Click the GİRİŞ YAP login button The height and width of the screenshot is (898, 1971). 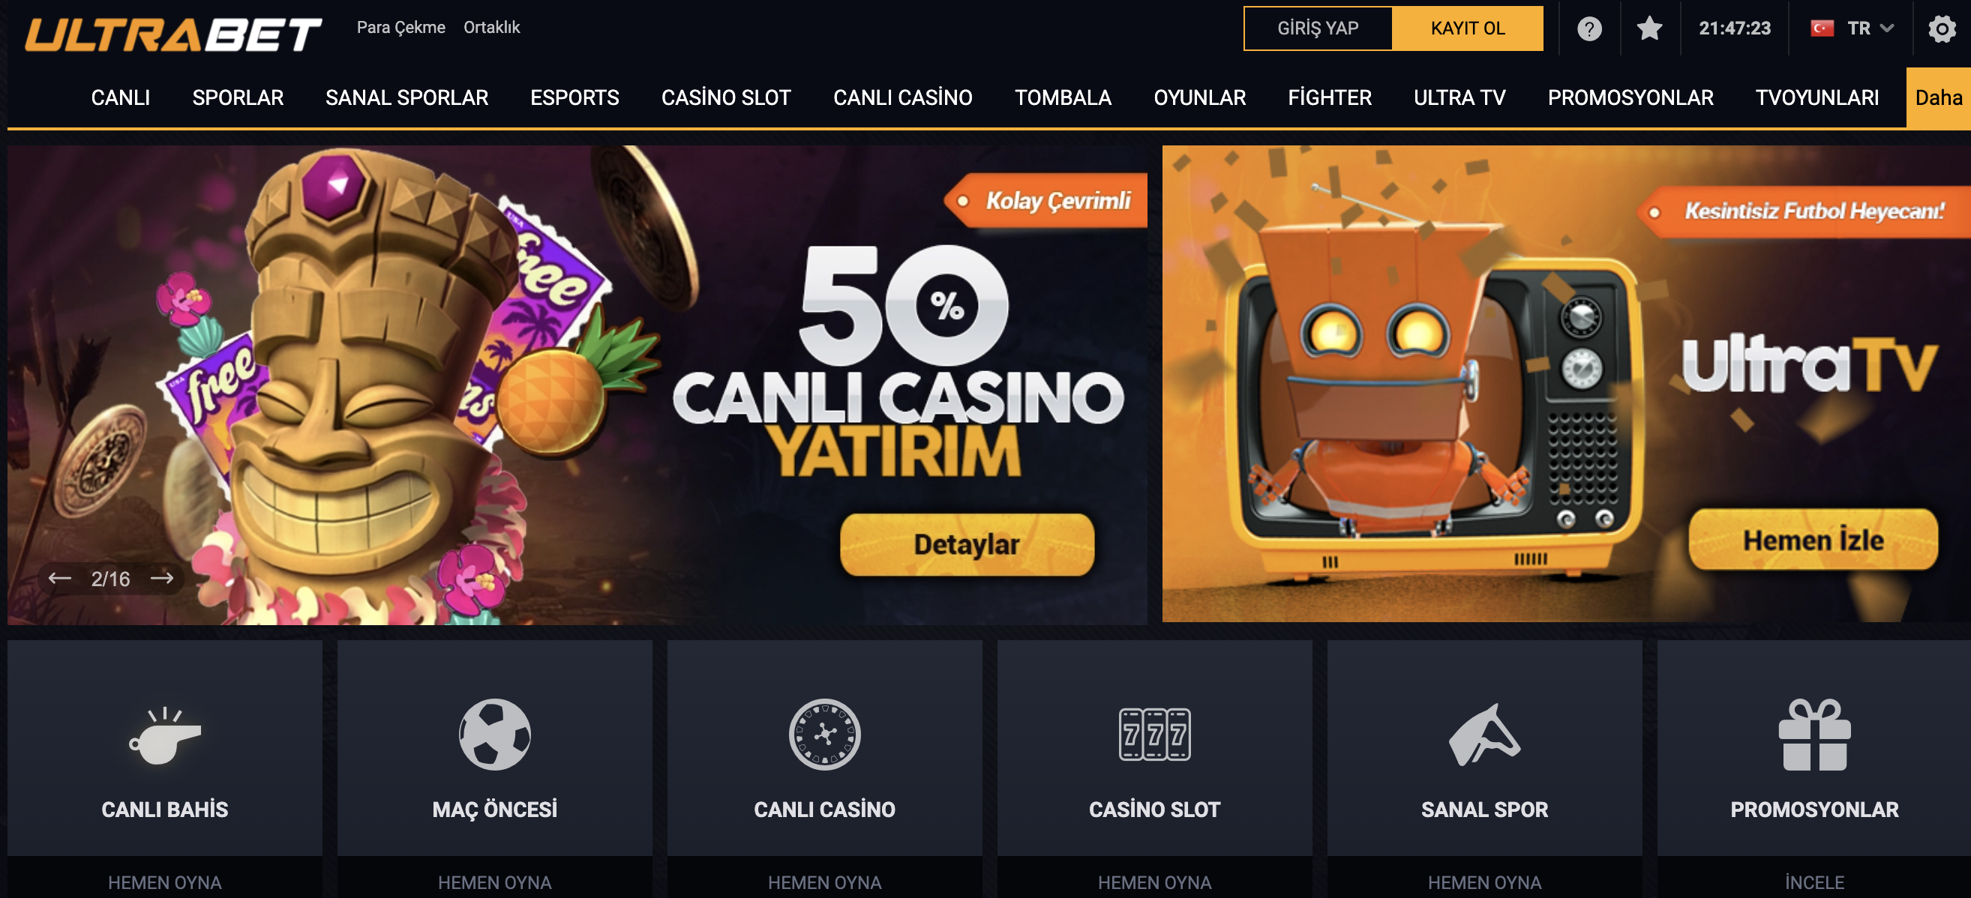pos(1318,28)
